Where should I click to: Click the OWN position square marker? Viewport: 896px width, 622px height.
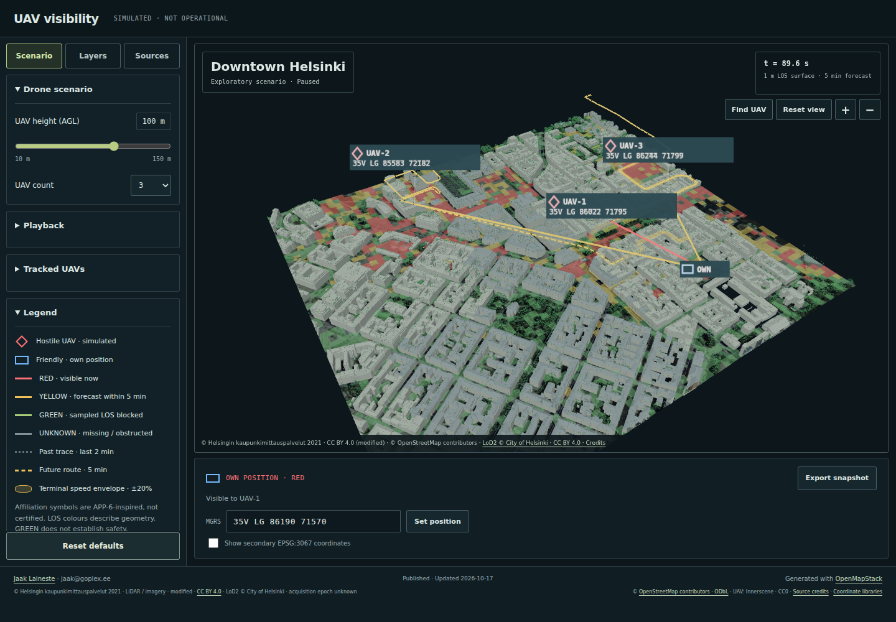tap(688, 269)
